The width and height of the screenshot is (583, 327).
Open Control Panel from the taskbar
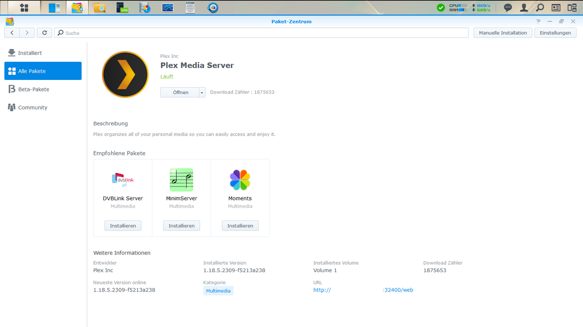(x=55, y=7)
